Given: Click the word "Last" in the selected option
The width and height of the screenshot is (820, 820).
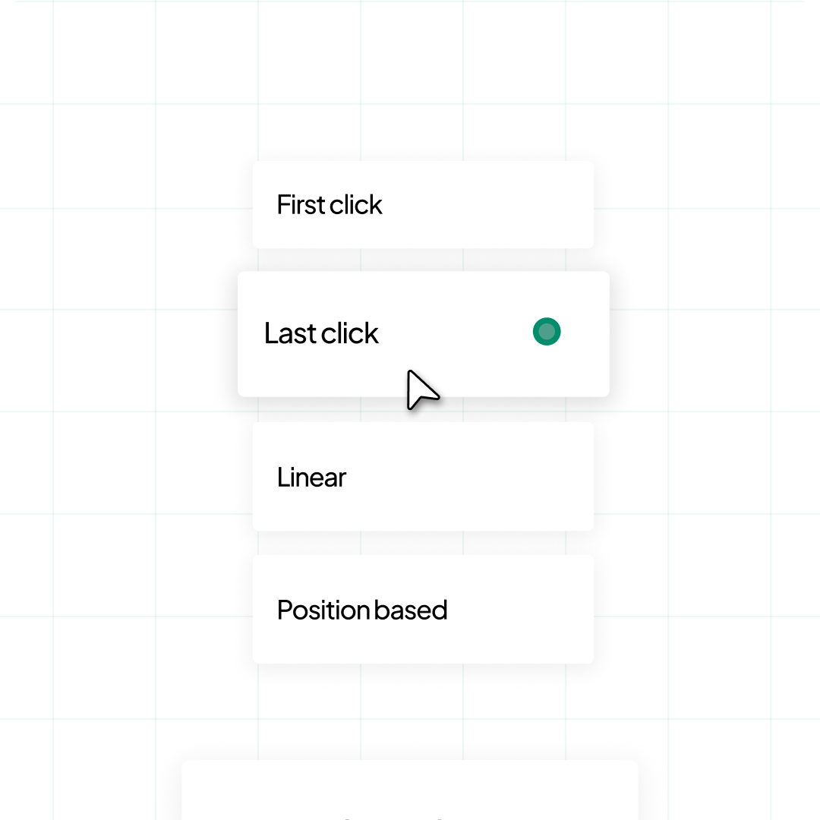Looking at the screenshot, I should click(x=290, y=333).
